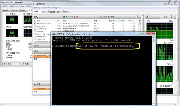This screenshot has height=106, width=180.
Task: Click the blue 101% maximum frequency icon
Action: click(101, 17)
